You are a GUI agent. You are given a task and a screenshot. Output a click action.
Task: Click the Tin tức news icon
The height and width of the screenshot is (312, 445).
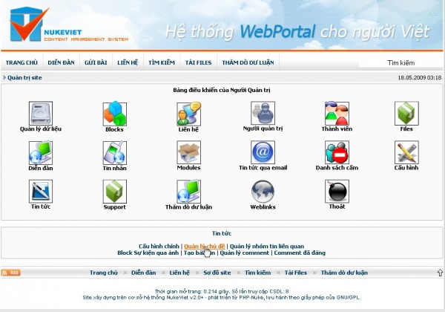click(x=41, y=191)
